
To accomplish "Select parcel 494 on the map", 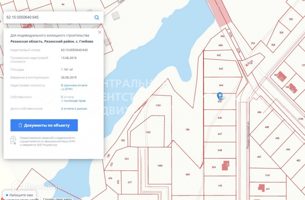I will 288,149.
